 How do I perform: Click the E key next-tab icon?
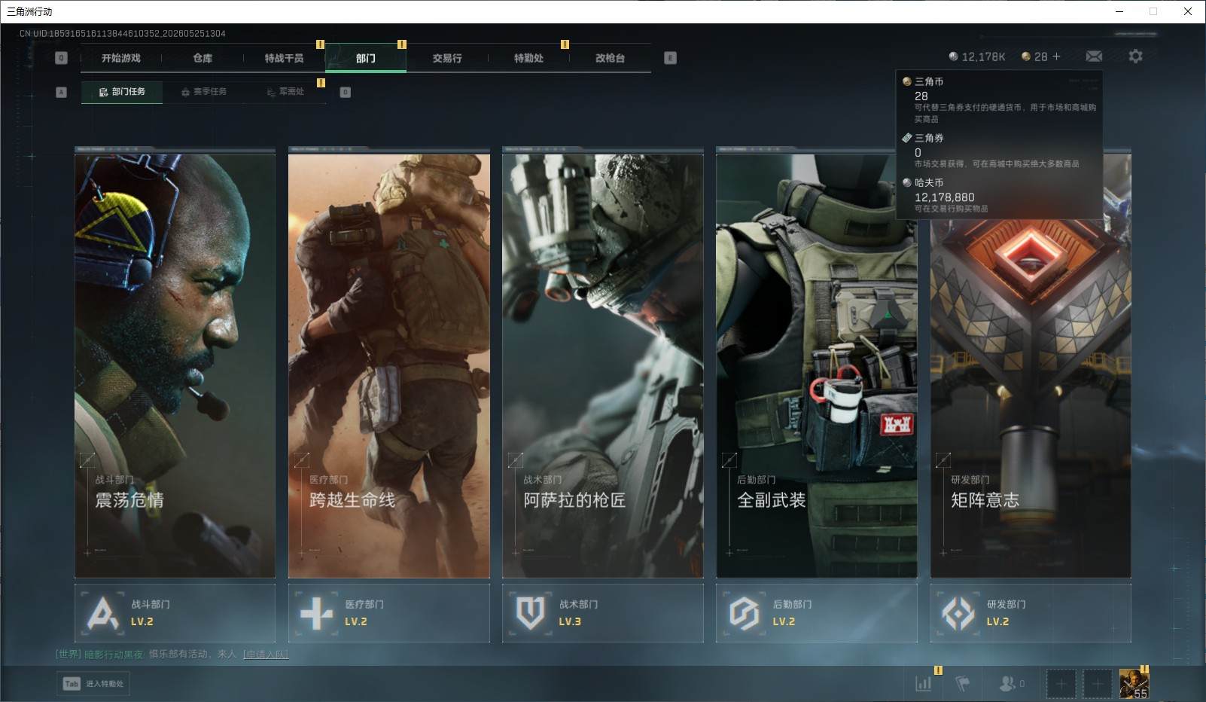[x=671, y=58]
